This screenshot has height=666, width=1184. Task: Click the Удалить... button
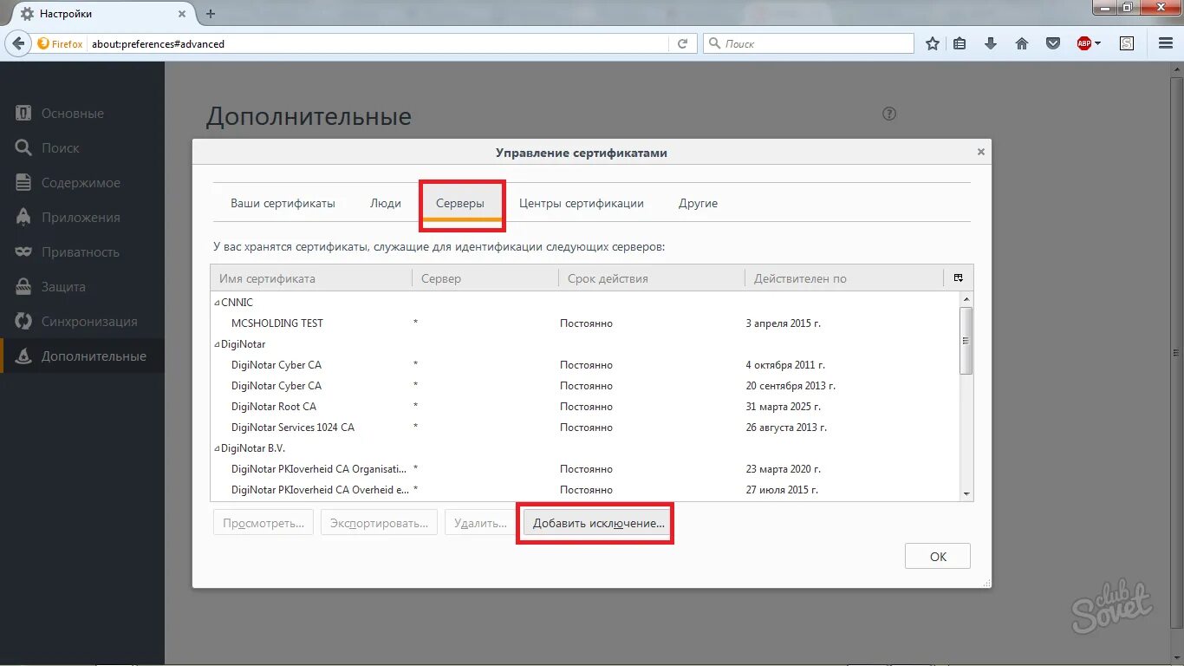[480, 523]
